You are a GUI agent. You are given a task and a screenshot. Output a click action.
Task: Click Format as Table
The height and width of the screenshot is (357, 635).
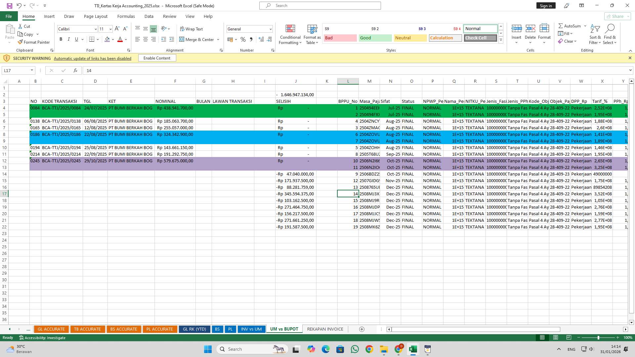pyautogui.click(x=311, y=34)
